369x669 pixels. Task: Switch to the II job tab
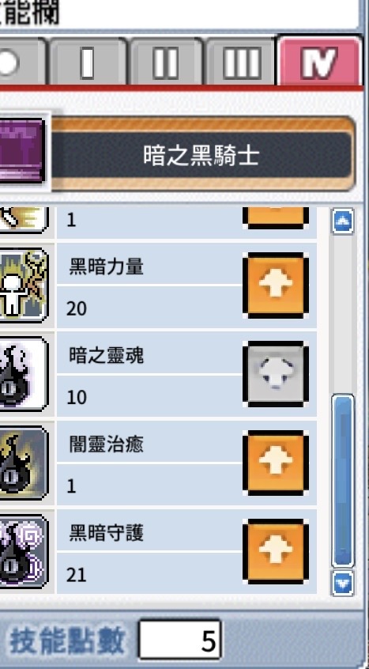(165, 62)
